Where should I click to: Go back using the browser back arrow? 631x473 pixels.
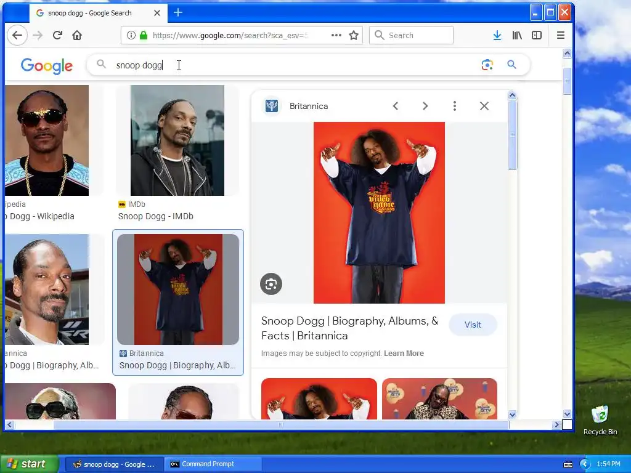(x=17, y=35)
